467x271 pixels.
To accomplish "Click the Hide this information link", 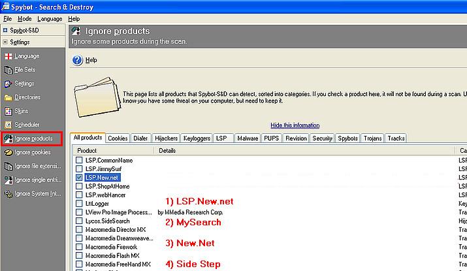I will [x=295, y=125].
